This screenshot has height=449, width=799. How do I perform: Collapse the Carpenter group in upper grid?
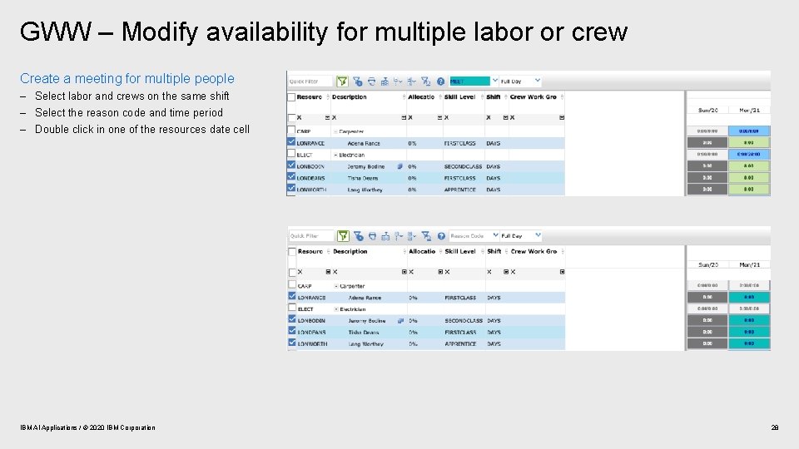pyautogui.click(x=335, y=132)
